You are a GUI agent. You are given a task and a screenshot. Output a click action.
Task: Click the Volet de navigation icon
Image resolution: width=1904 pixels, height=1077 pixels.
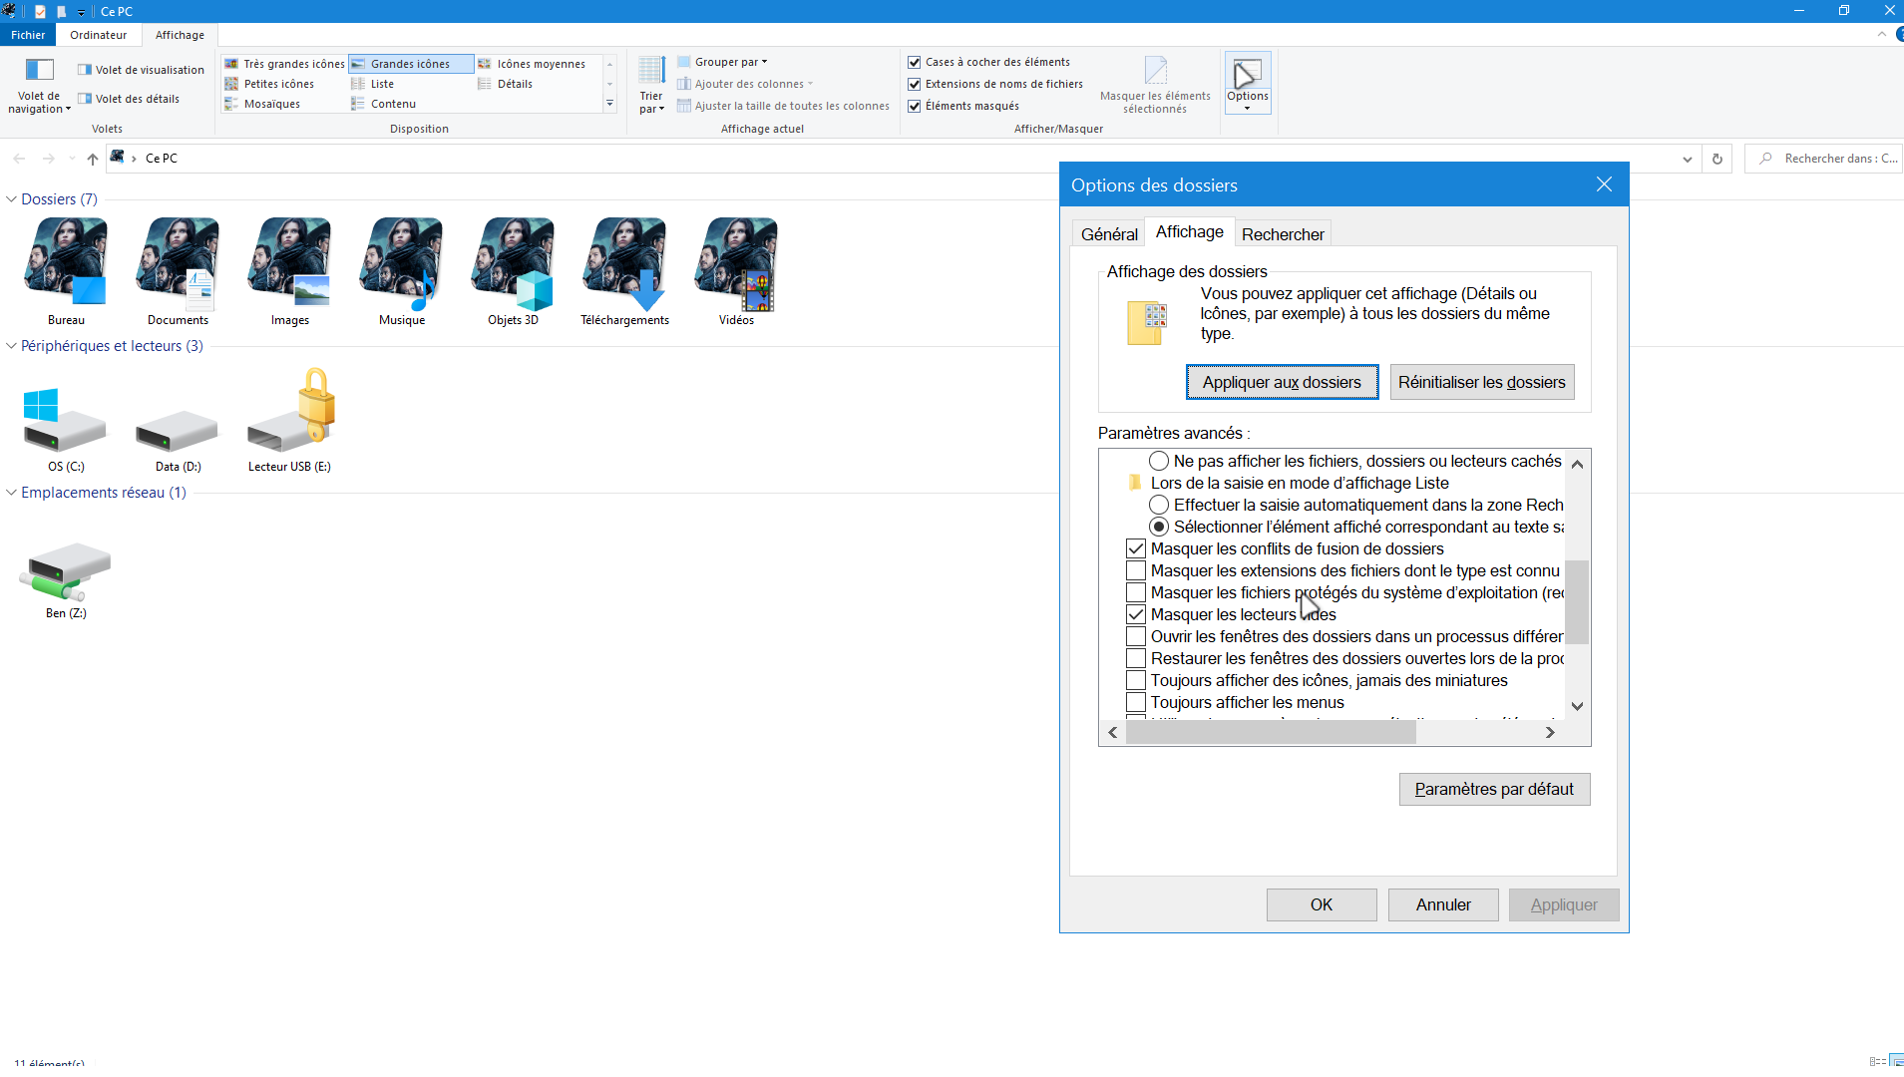[x=39, y=70]
